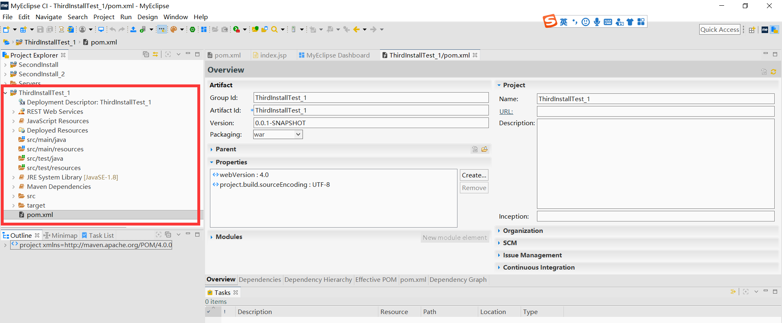Click the grey Forward arrow toolbar icon
The image size is (782, 323).
[373, 29]
